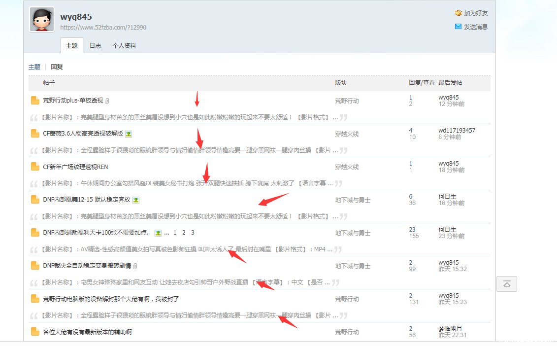Click the scroll-to-top arrow button
The image size is (557, 346).
507,284
